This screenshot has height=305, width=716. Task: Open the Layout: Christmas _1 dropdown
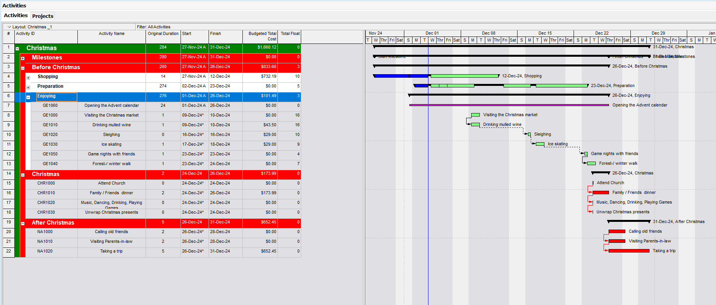tap(9, 27)
